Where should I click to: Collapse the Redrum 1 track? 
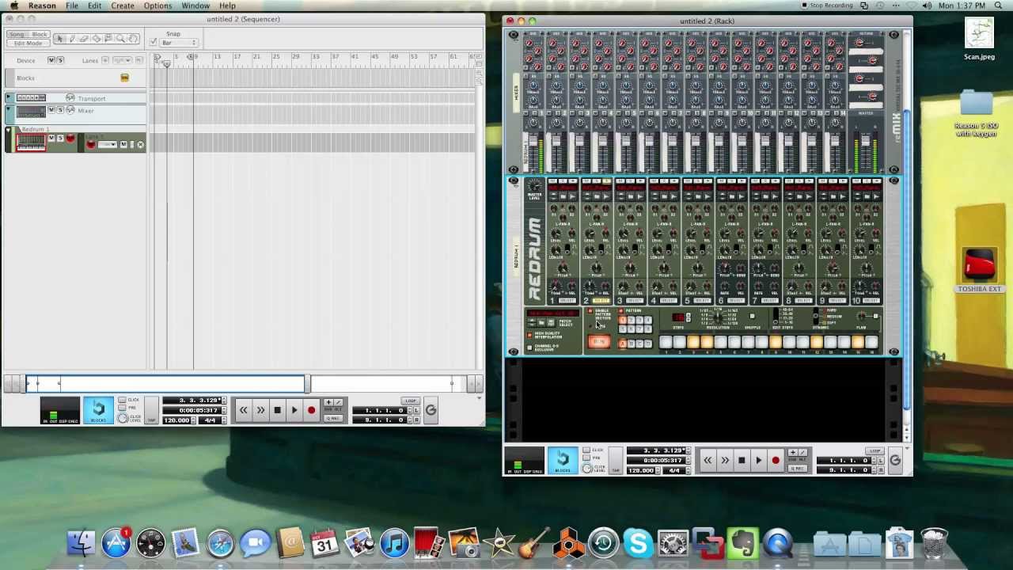9,130
